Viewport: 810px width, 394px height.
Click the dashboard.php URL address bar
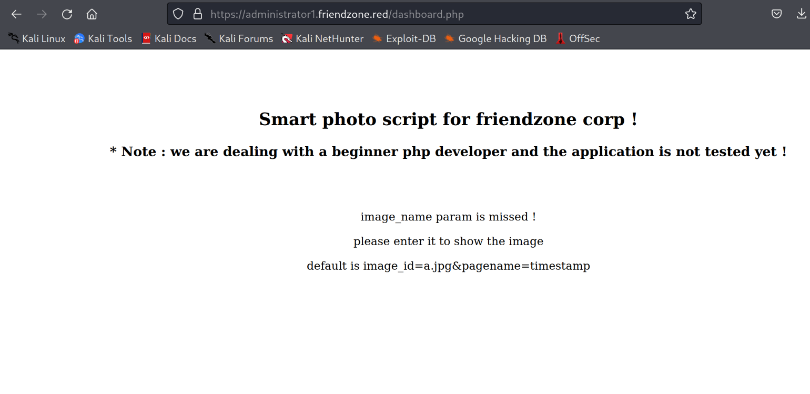click(421, 14)
